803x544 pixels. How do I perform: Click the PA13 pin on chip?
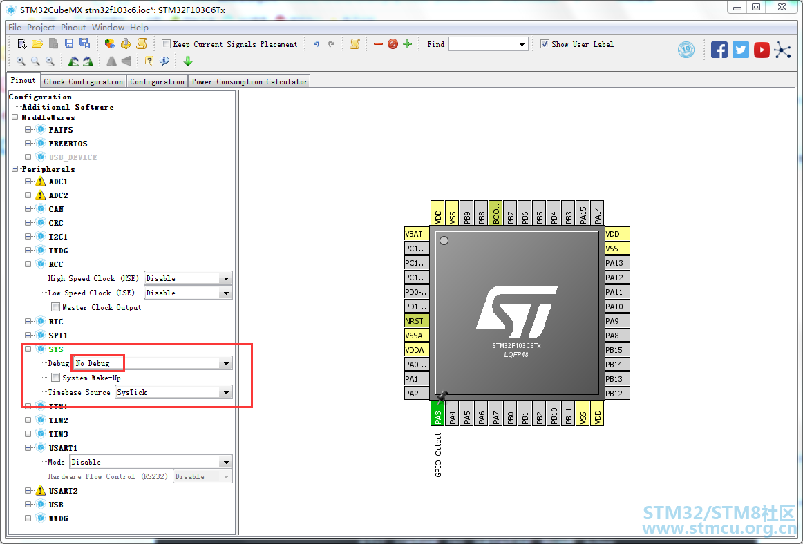(617, 263)
